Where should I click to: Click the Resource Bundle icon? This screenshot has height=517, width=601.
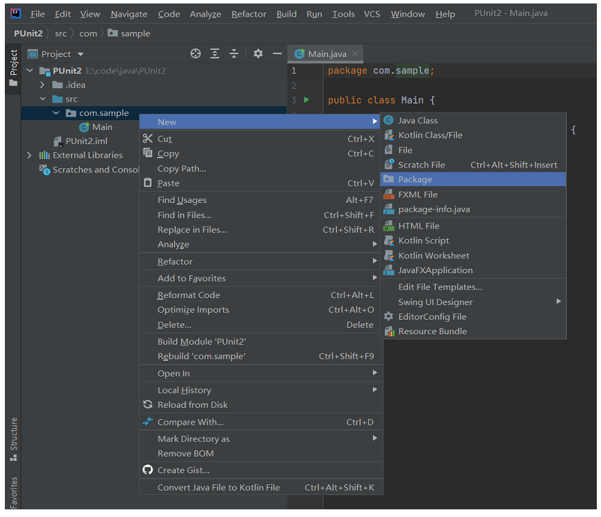pos(389,331)
